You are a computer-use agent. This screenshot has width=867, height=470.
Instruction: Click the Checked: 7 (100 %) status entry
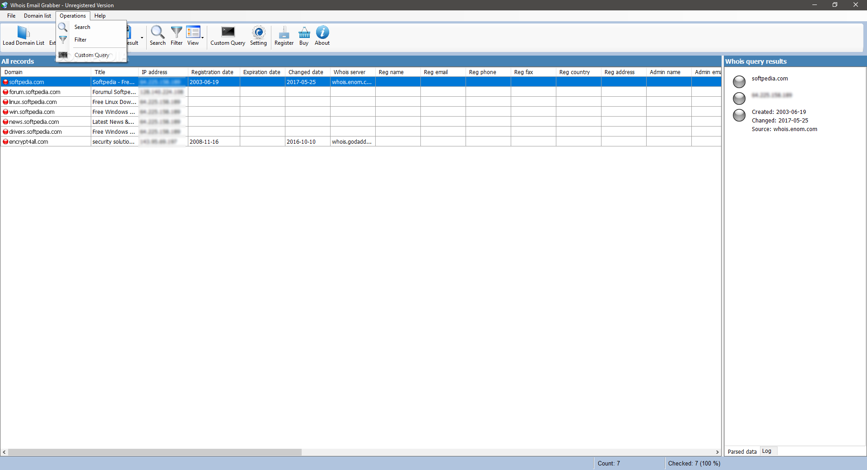(694, 463)
